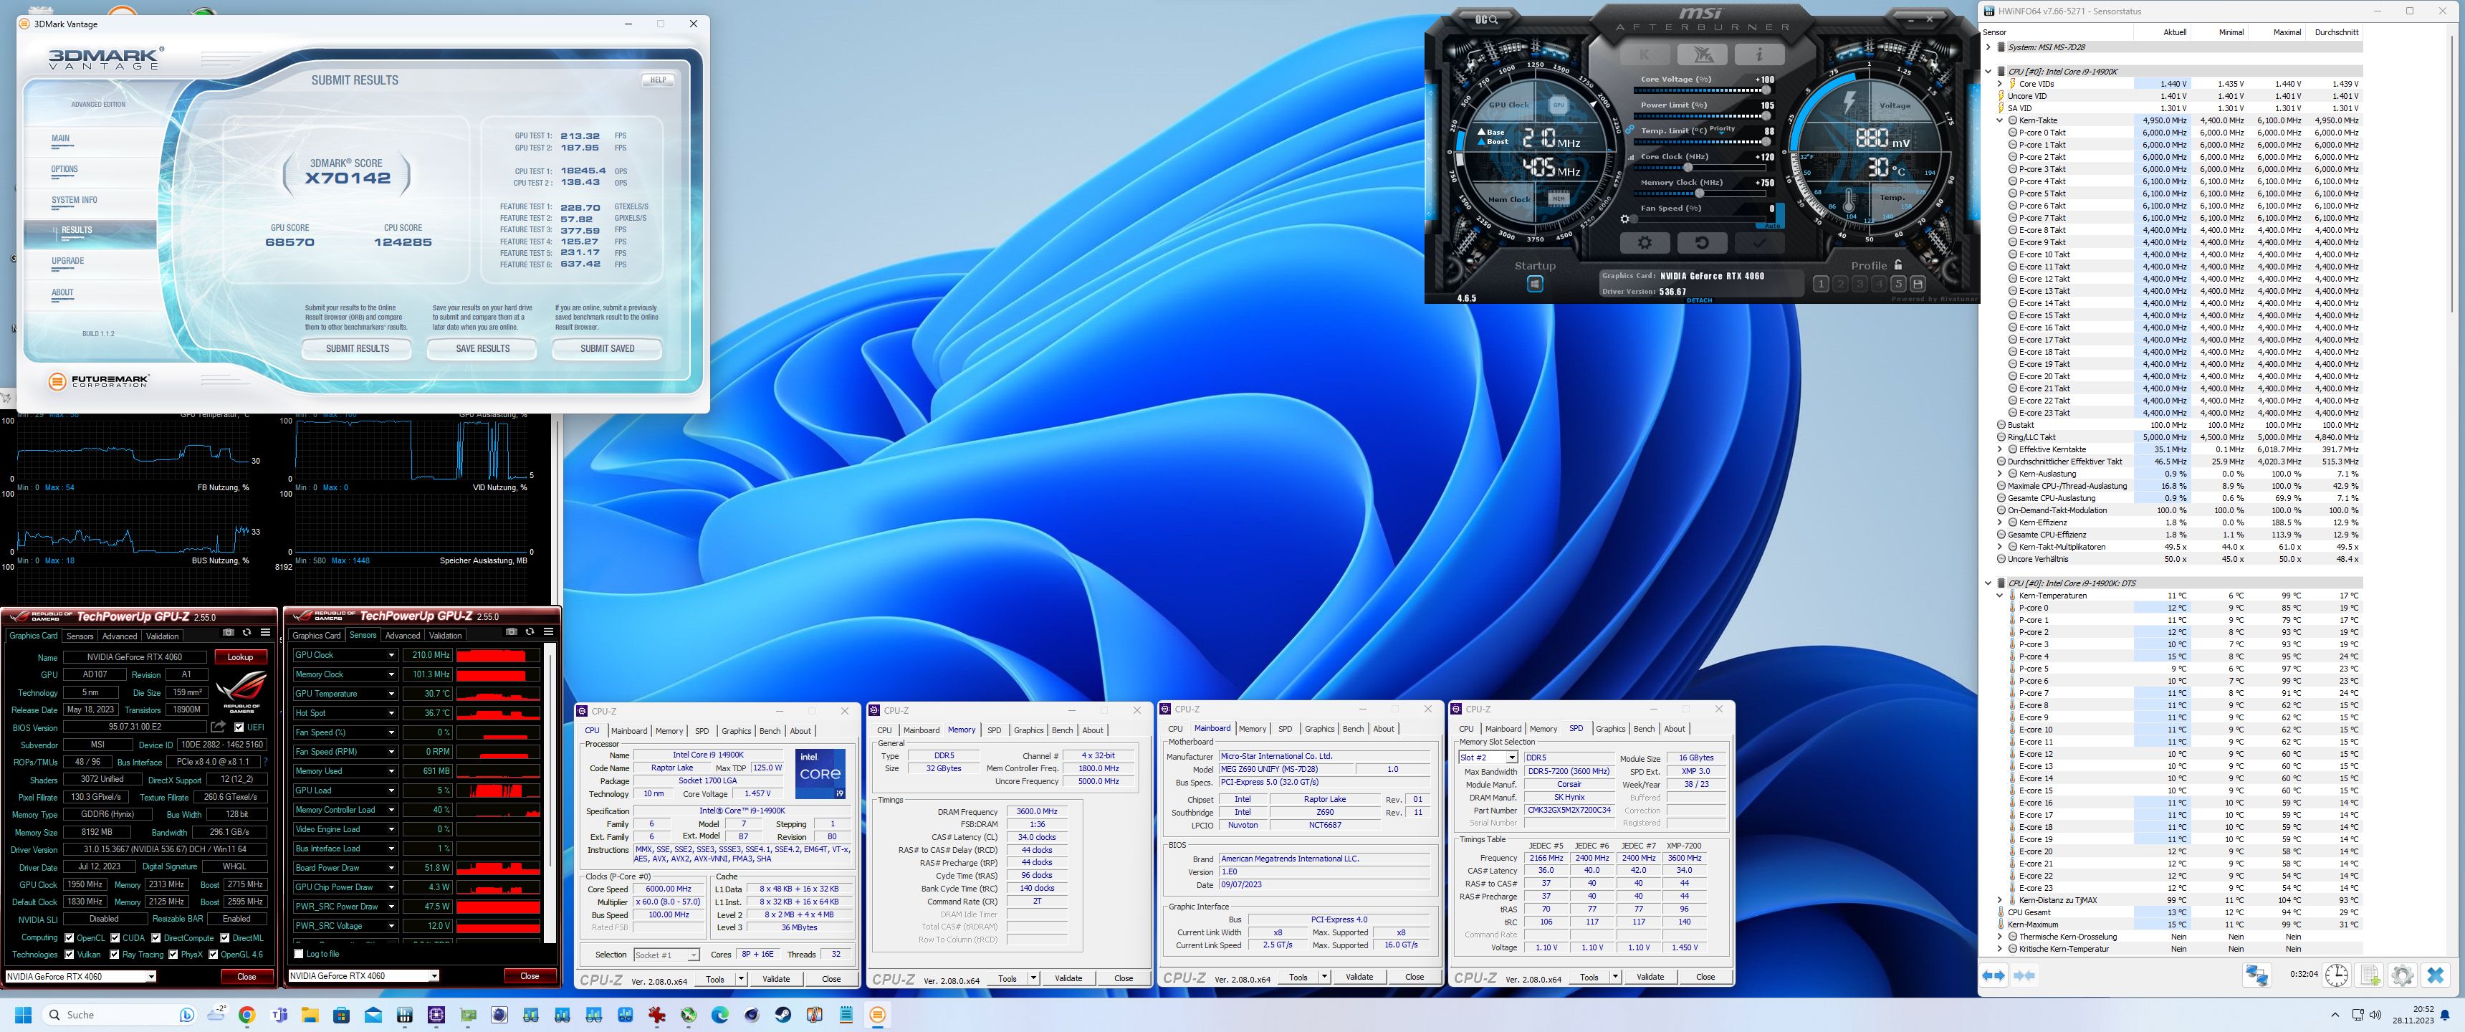The width and height of the screenshot is (2465, 1032).
Task: Open GPU Clock sensor dropdown in GPU-Z
Action: 391,656
